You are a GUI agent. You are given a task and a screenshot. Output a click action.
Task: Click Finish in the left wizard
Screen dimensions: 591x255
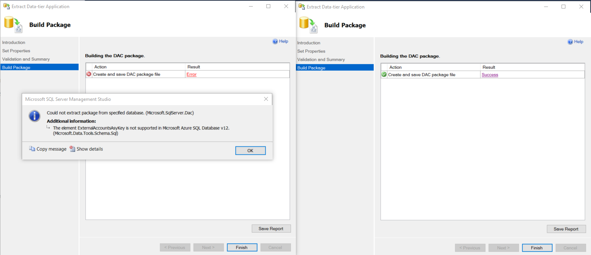(242, 247)
